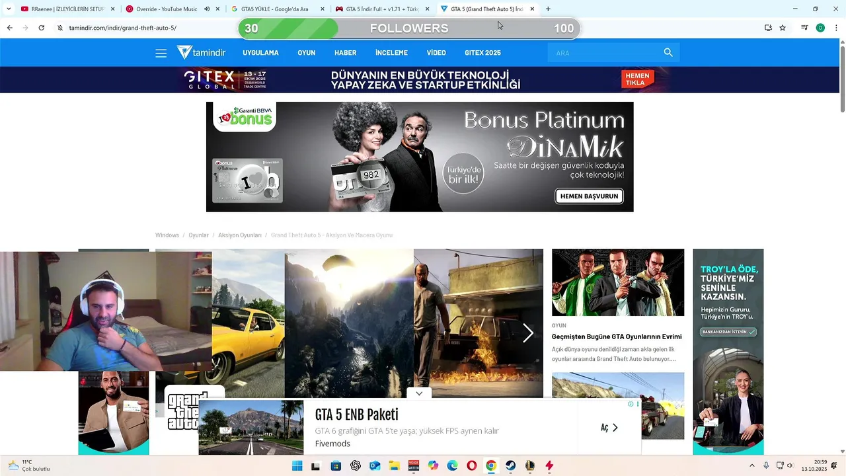846x476 pixels.
Task: Open yellow car gallery screenshot
Action: coord(248,324)
